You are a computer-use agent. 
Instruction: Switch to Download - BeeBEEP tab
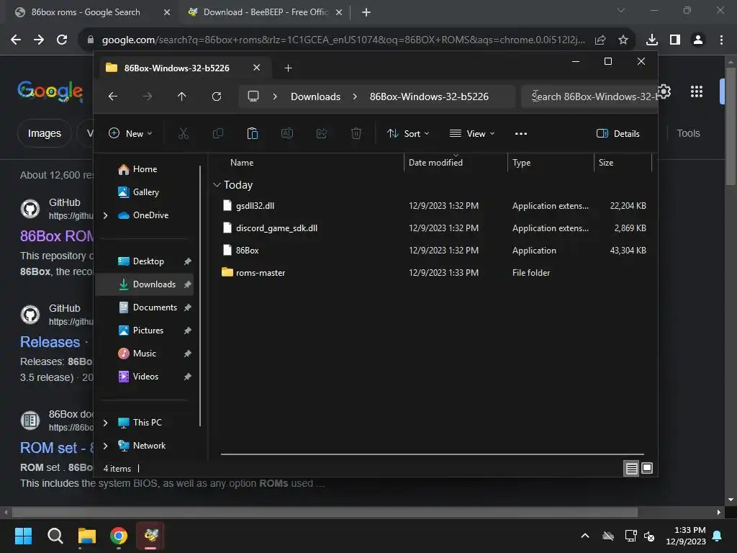(266, 12)
